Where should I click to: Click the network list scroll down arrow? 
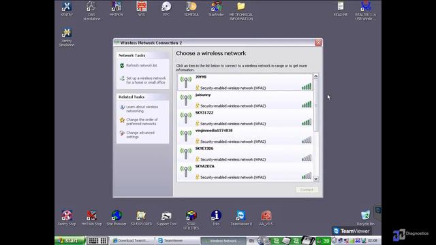[316, 179]
